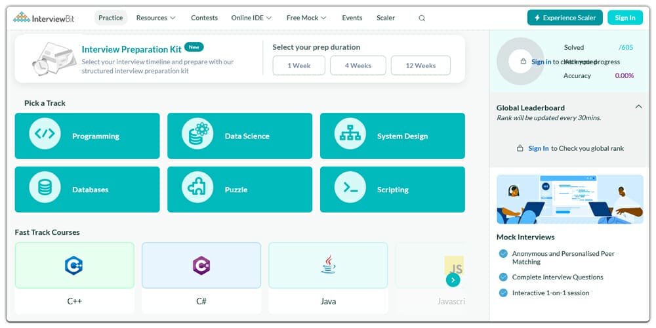Select the 1 Week prep duration
The image size is (656, 328).
click(299, 66)
